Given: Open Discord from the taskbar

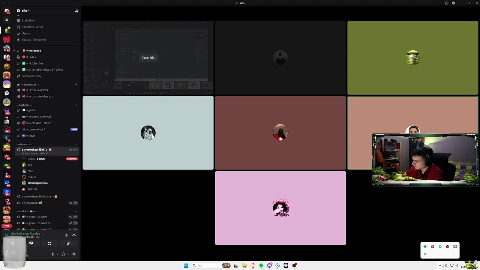Looking at the screenshot, I should coord(269,265).
